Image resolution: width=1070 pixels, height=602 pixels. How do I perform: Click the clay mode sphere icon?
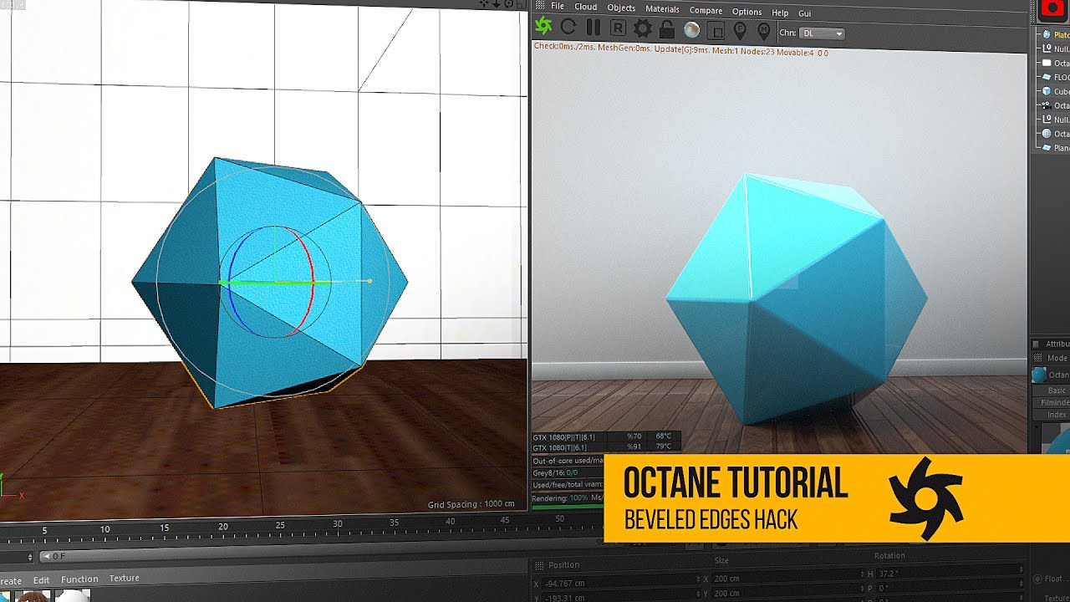691,30
